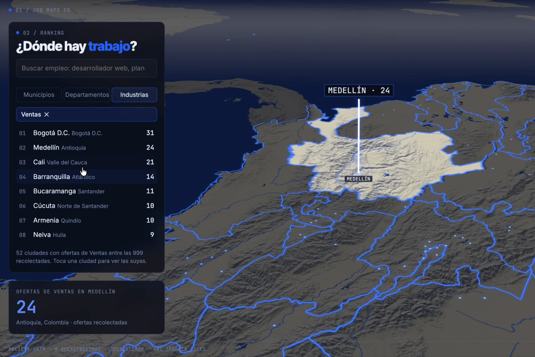
Task: Click the '52 ciudades con ofertas' summary text
Action: pos(81,257)
